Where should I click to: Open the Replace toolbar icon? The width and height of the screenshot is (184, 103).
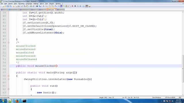tap(40, 6)
